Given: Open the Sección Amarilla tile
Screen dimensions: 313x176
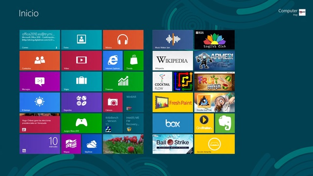Looking at the screenshot, I should (x=215, y=144).
